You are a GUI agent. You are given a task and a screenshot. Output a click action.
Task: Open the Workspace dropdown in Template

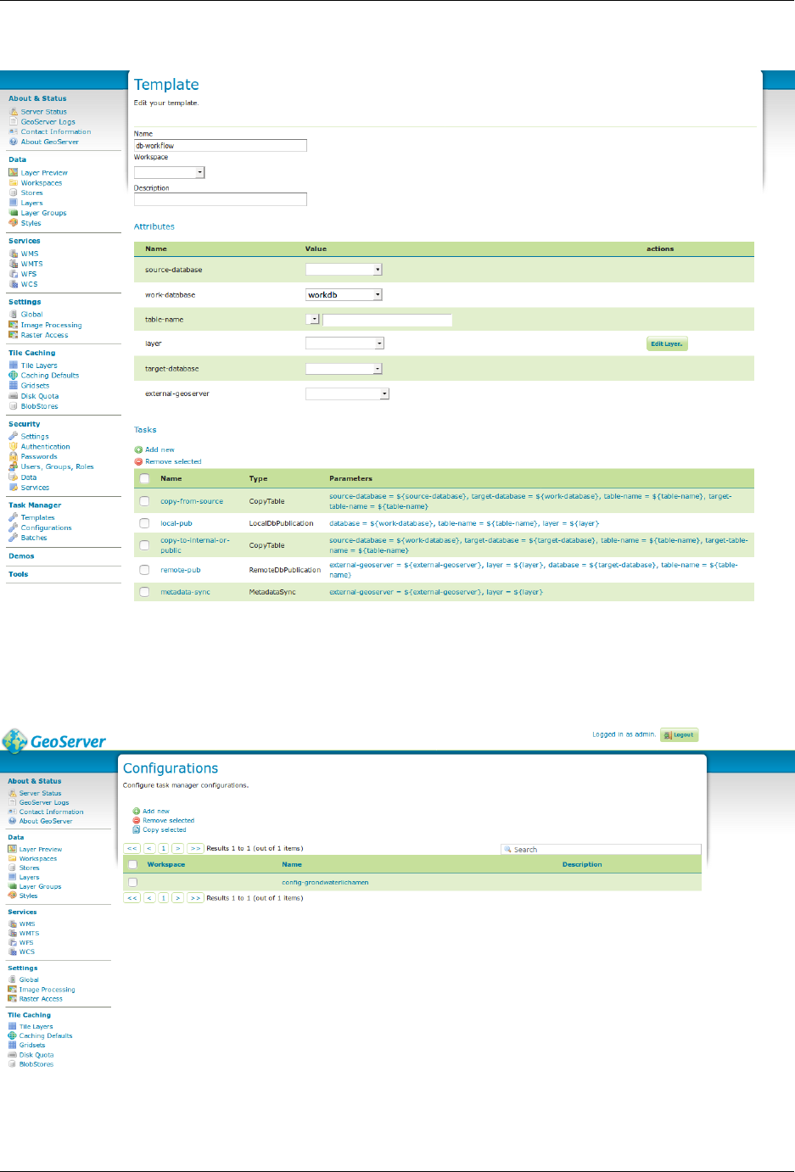[x=169, y=172]
